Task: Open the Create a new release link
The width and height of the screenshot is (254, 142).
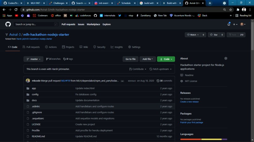Action: pos(189,102)
